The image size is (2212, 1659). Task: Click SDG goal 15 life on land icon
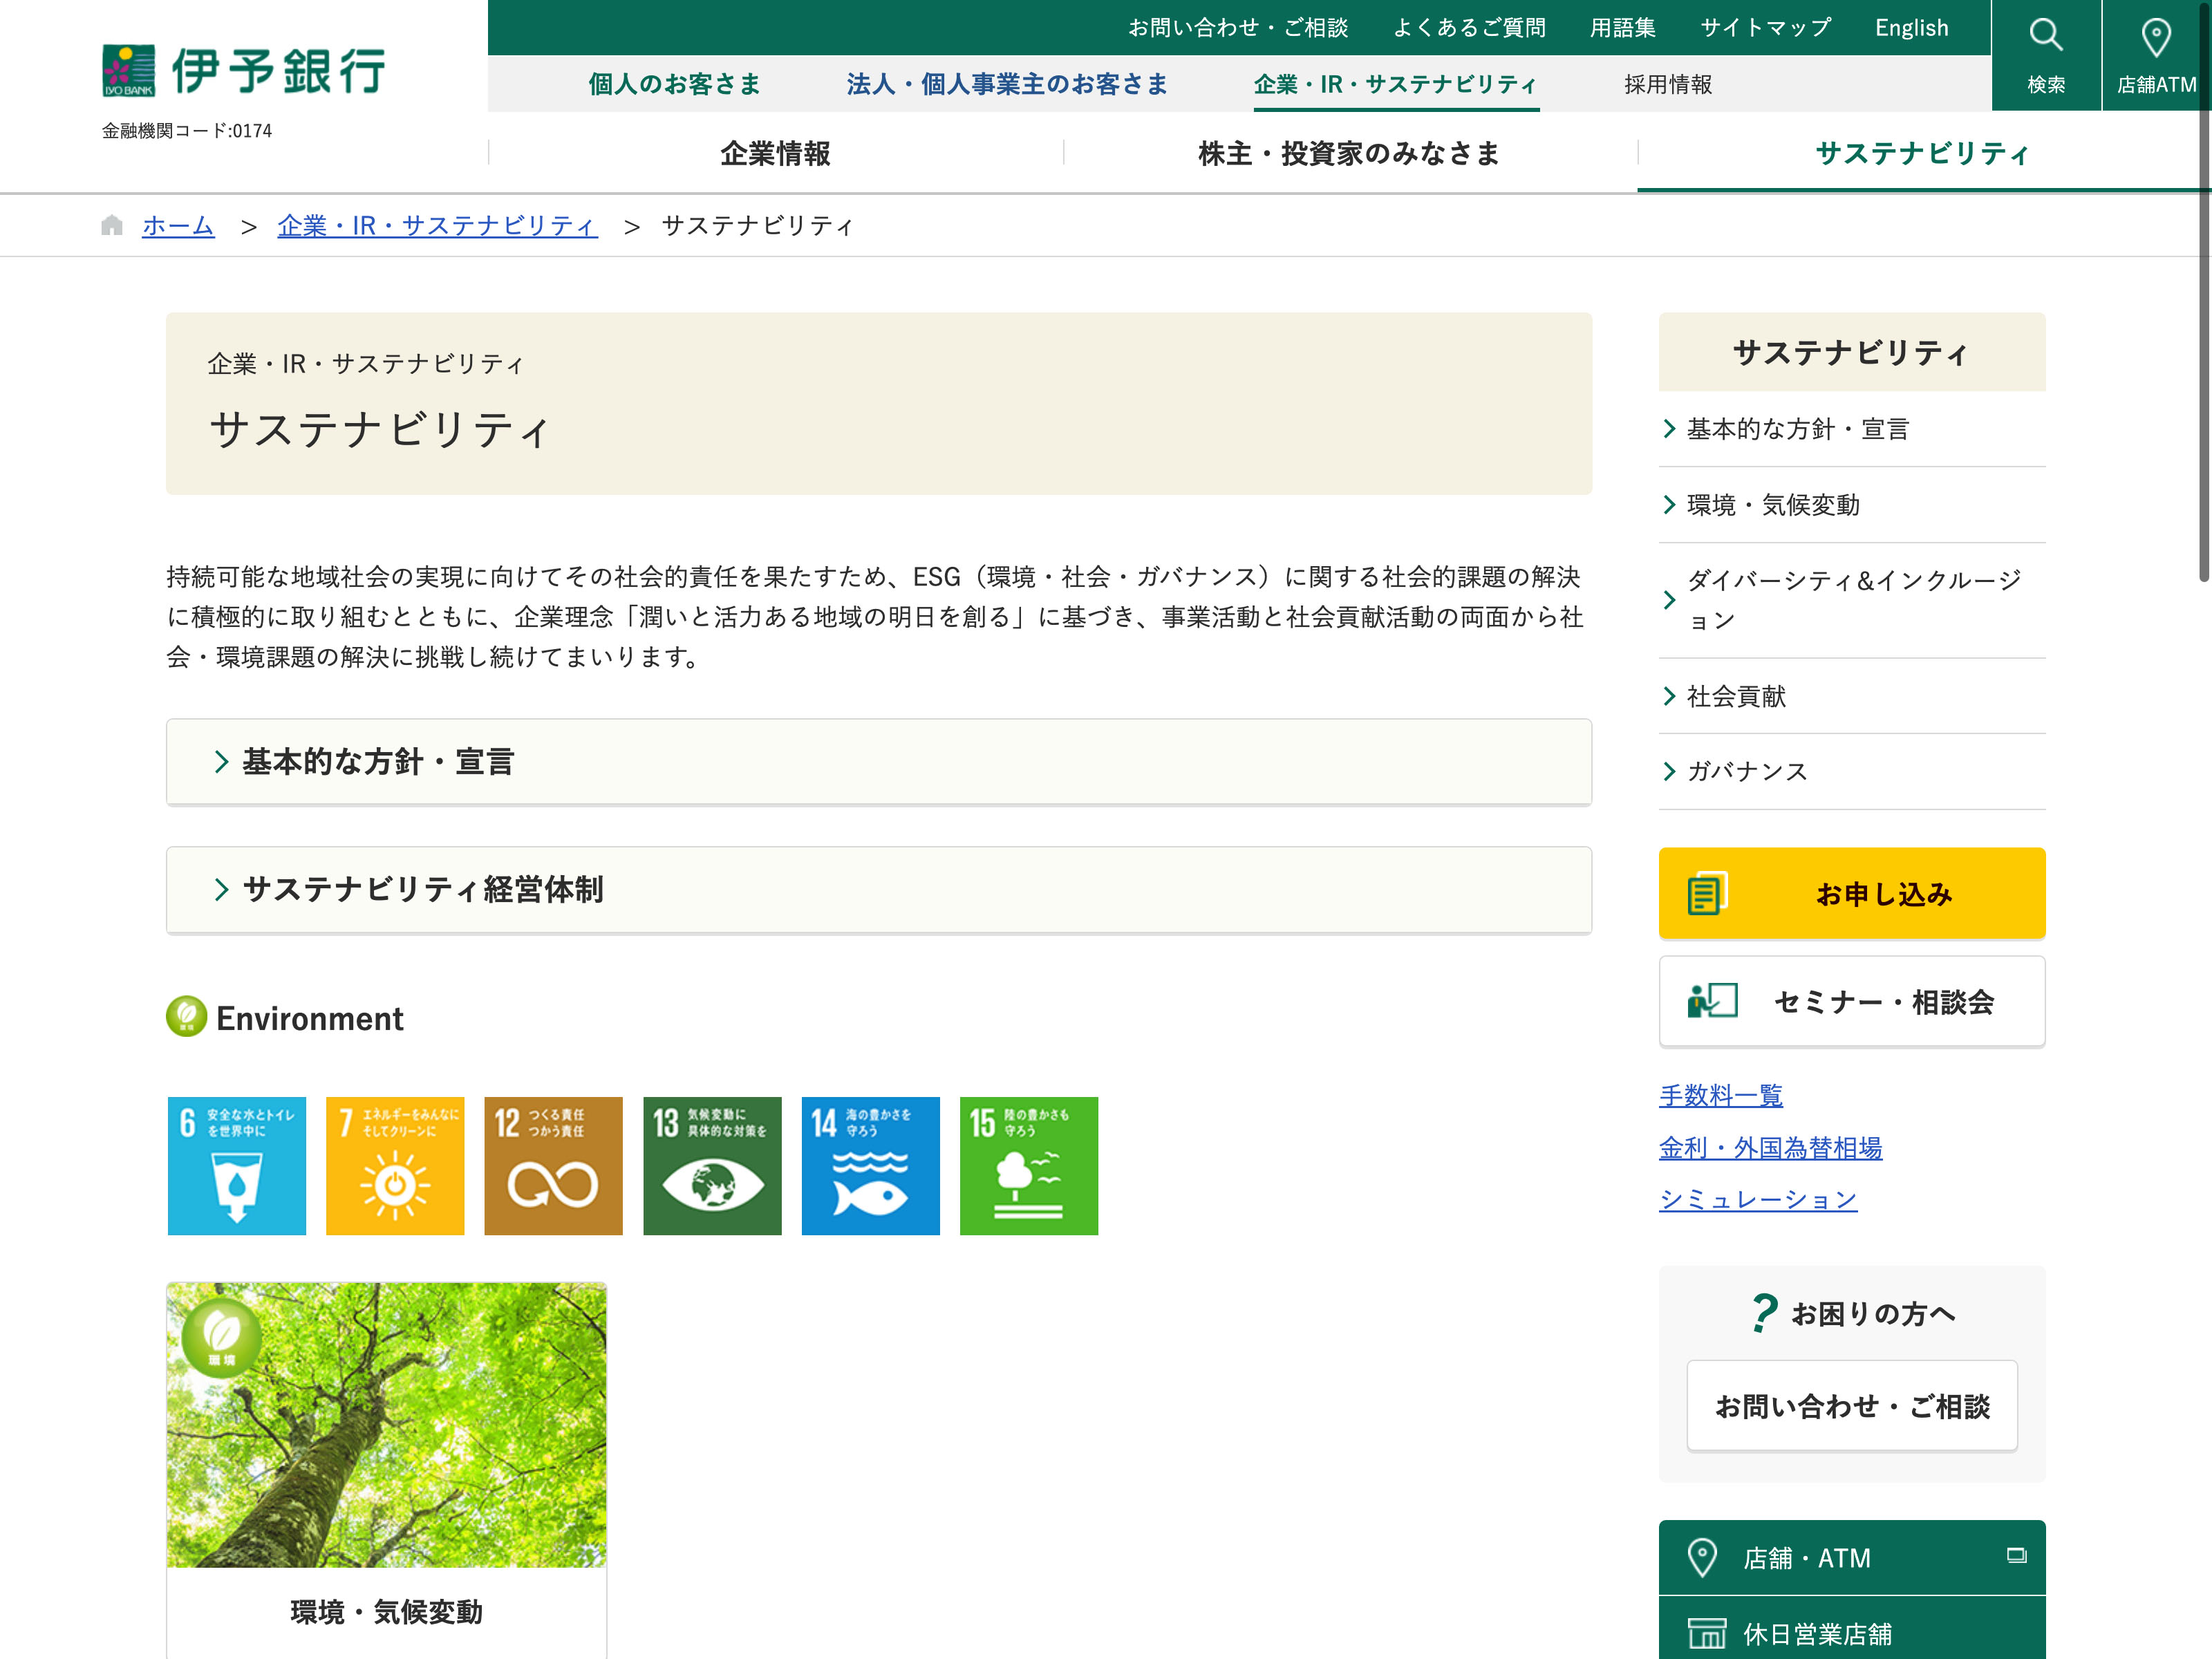(1028, 1166)
